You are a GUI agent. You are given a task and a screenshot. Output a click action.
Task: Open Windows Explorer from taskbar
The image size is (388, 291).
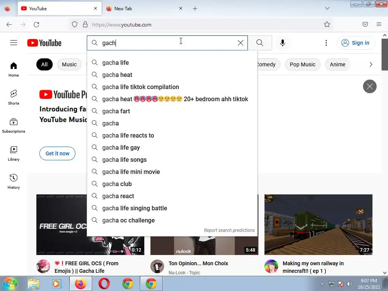(x=34, y=284)
